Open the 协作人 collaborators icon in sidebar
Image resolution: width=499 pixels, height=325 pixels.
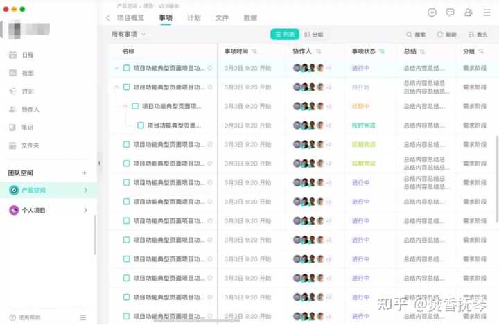(x=12, y=109)
